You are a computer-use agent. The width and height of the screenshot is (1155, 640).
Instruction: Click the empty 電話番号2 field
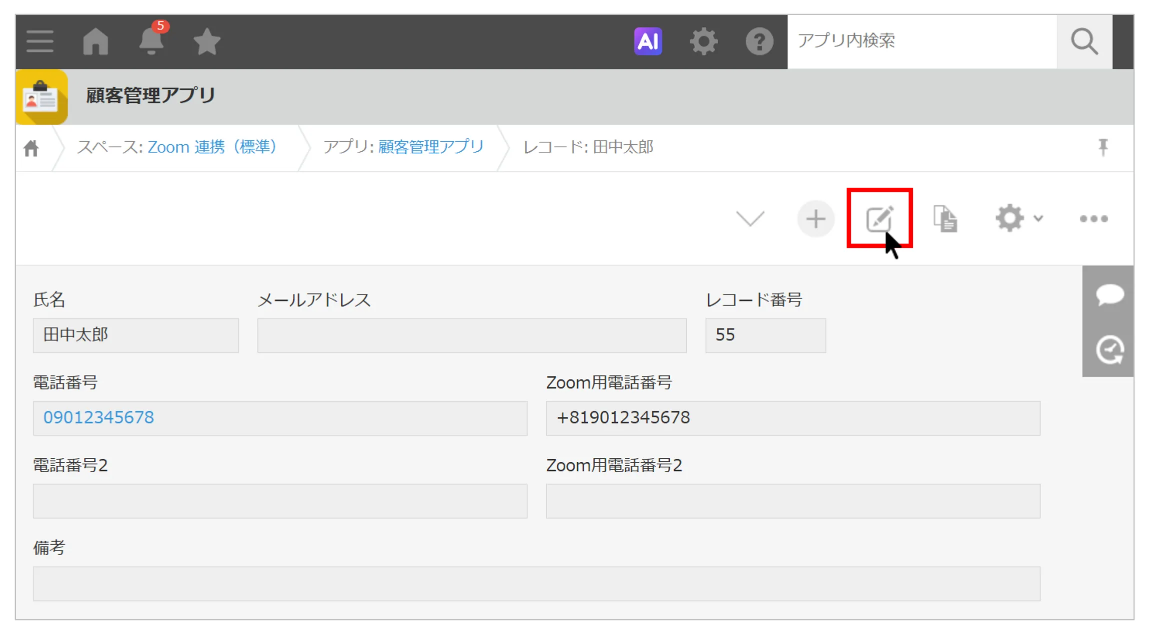(x=280, y=501)
